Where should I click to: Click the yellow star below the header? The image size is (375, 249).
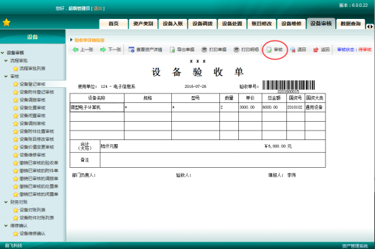[7, 22]
